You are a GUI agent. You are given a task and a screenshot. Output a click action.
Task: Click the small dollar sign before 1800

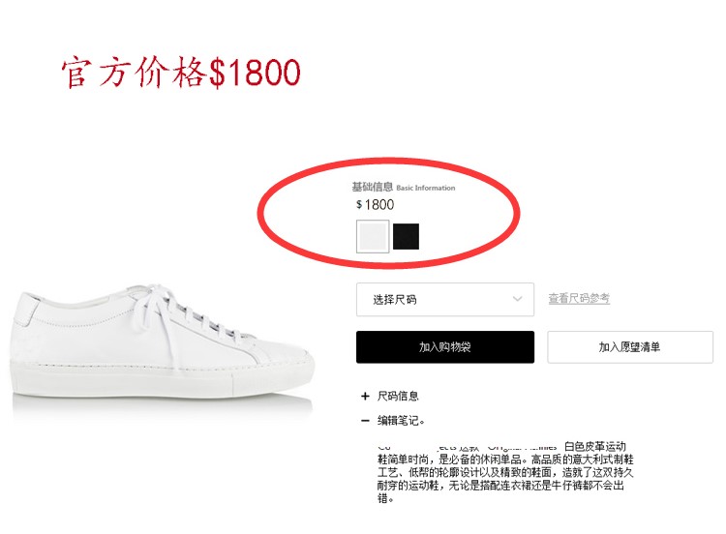359,204
